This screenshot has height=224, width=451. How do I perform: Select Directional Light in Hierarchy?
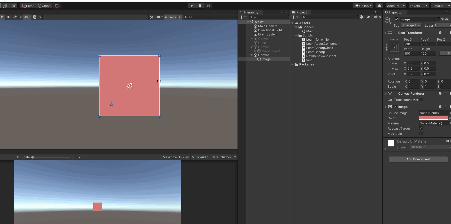coord(270,30)
